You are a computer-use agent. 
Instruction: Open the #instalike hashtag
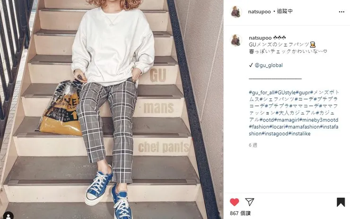pyautogui.click(x=299, y=134)
